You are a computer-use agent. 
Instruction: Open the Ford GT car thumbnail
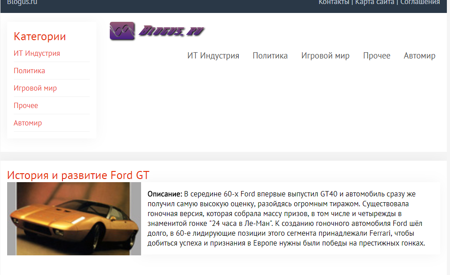74,219
